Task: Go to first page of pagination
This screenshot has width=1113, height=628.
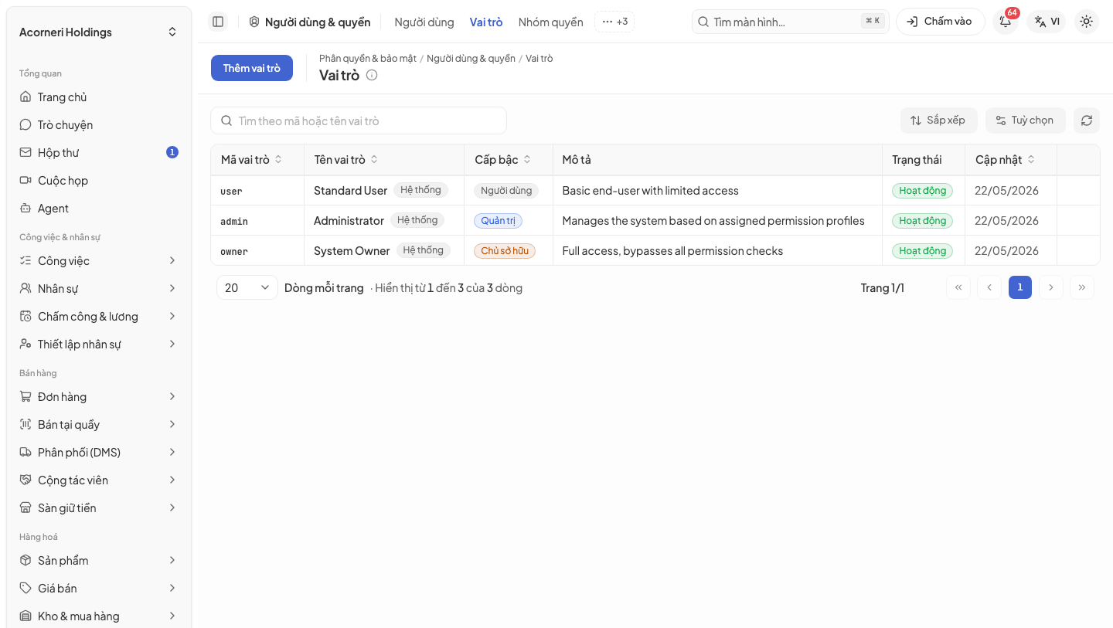Action: coord(958,287)
